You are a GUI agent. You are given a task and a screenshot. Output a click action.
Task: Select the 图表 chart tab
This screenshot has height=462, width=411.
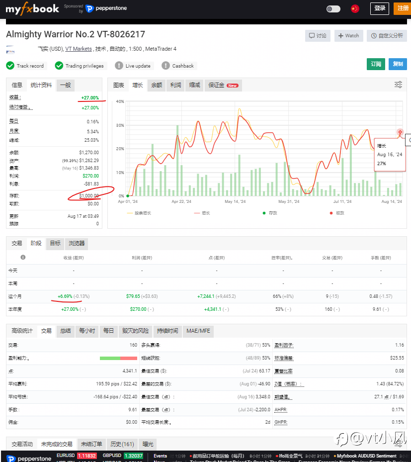coord(119,85)
